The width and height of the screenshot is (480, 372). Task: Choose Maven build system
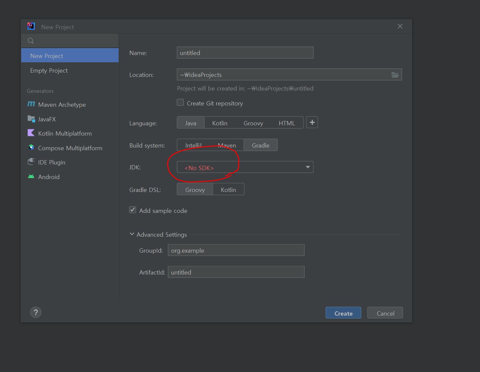[227, 145]
